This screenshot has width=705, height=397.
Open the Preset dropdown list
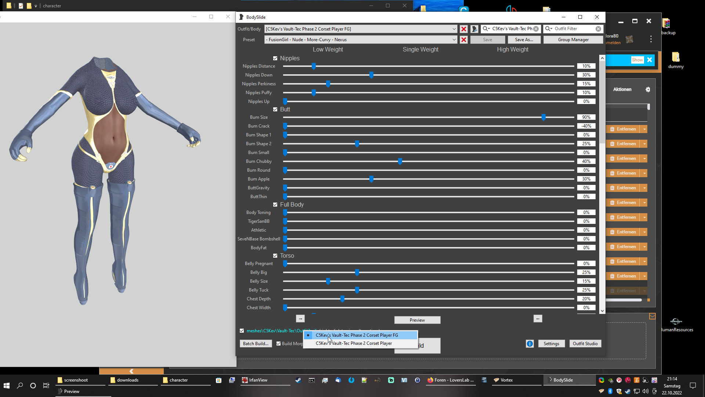454,40
